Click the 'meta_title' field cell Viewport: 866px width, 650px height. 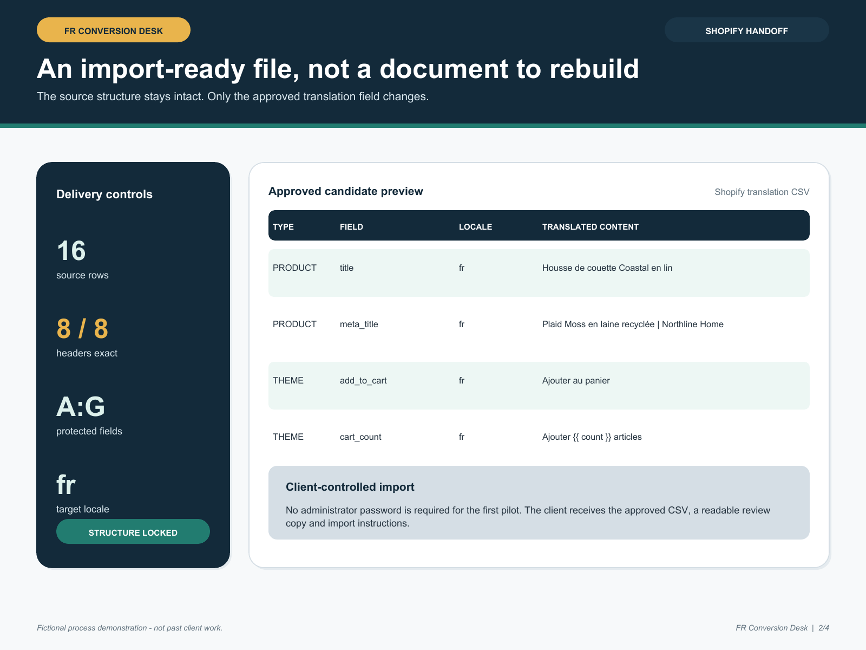click(359, 324)
